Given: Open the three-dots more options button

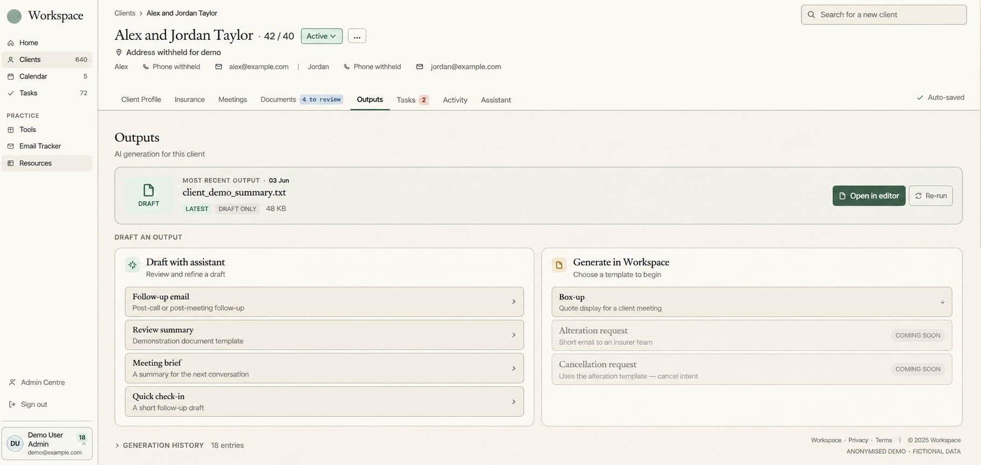Looking at the screenshot, I should click(x=357, y=36).
